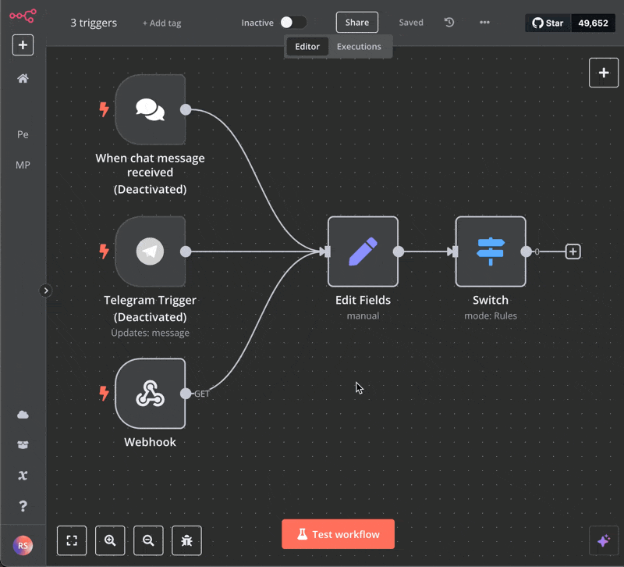Zoom in on the canvas
The width and height of the screenshot is (624, 567).
coord(110,540)
